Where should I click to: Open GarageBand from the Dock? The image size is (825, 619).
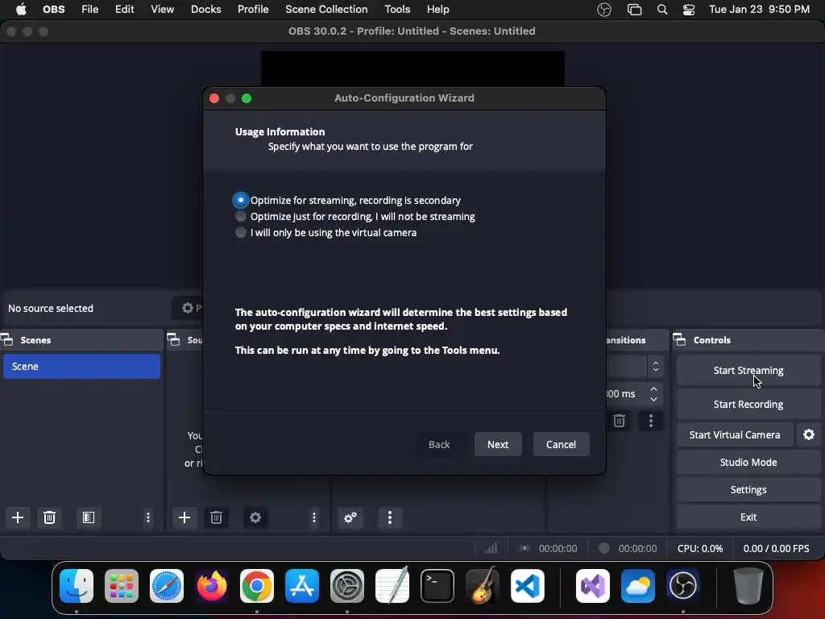coord(483,586)
